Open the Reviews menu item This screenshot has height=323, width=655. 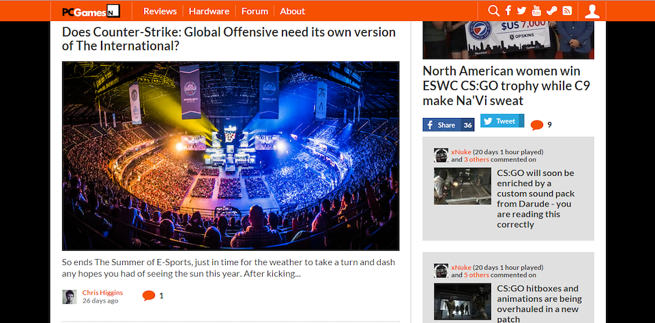point(160,11)
